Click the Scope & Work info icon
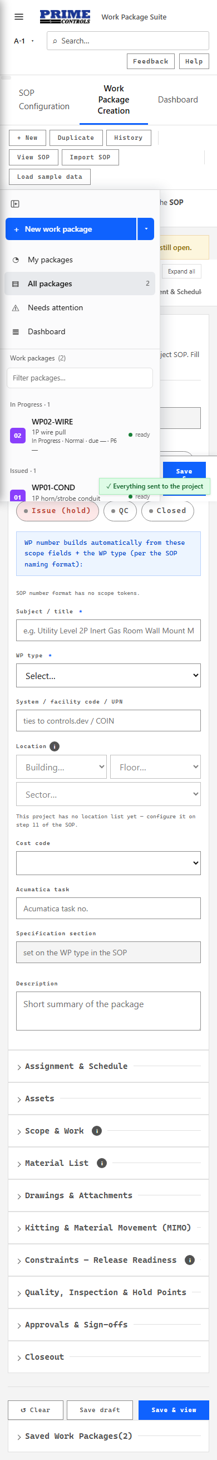The image size is (217, 1460). coord(97,1131)
